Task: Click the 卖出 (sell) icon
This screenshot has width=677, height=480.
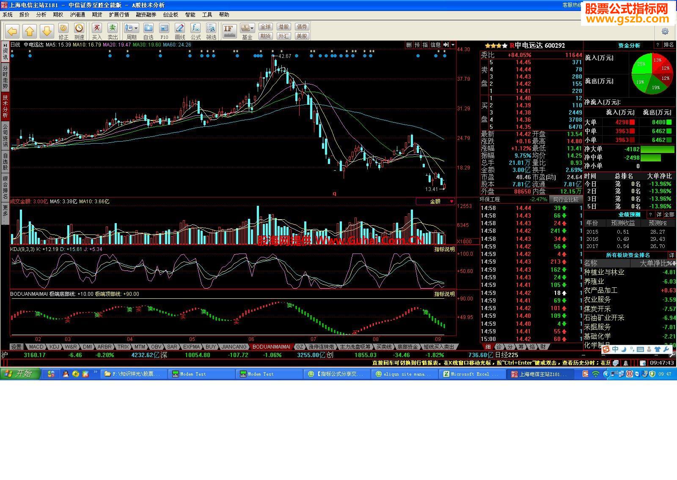Action: (113, 31)
